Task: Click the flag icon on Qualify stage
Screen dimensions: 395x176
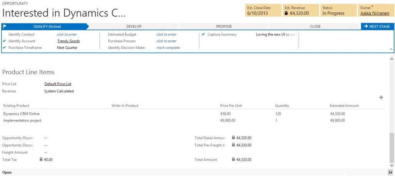Action: point(5,27)
